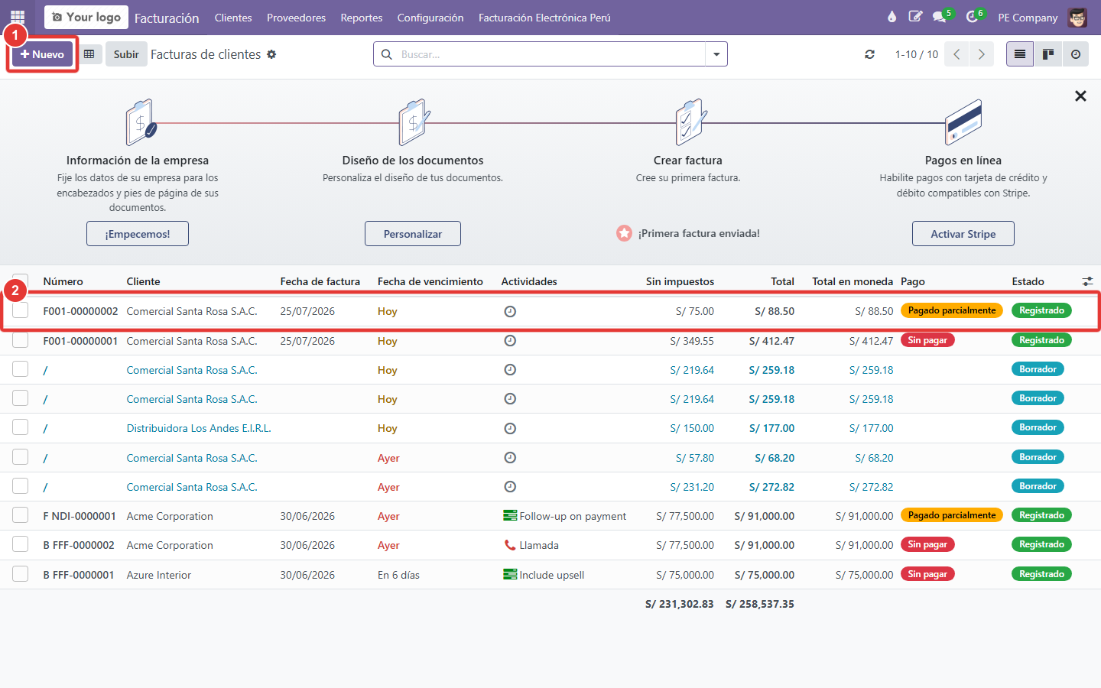Sort by Fecha de vencimiento column header

[430, 281]
